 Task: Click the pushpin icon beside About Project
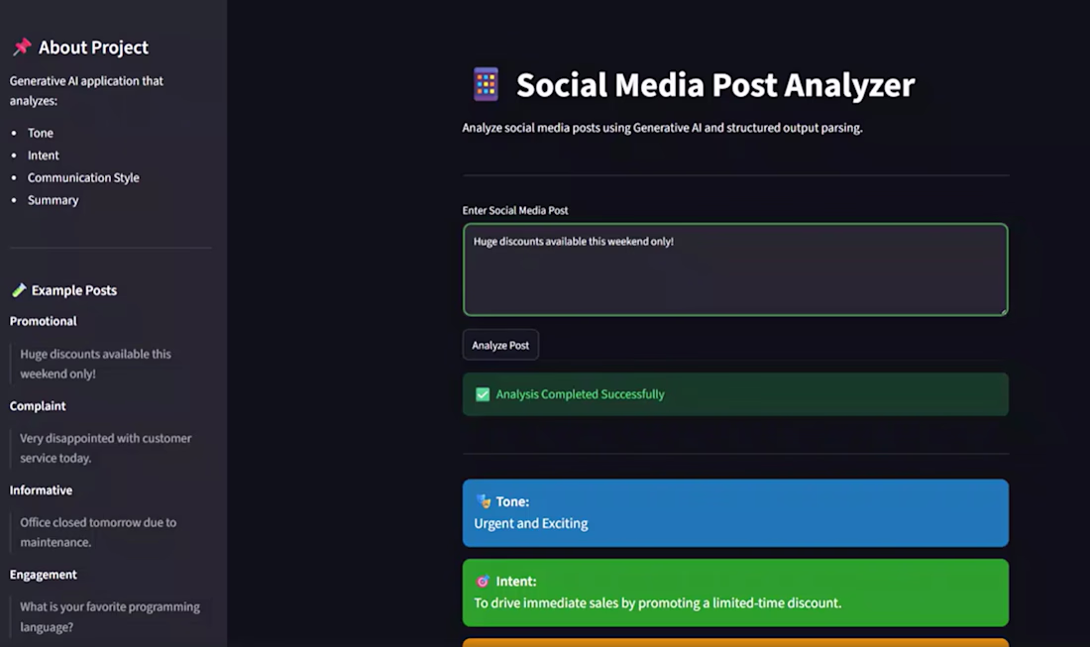[22, 47]
